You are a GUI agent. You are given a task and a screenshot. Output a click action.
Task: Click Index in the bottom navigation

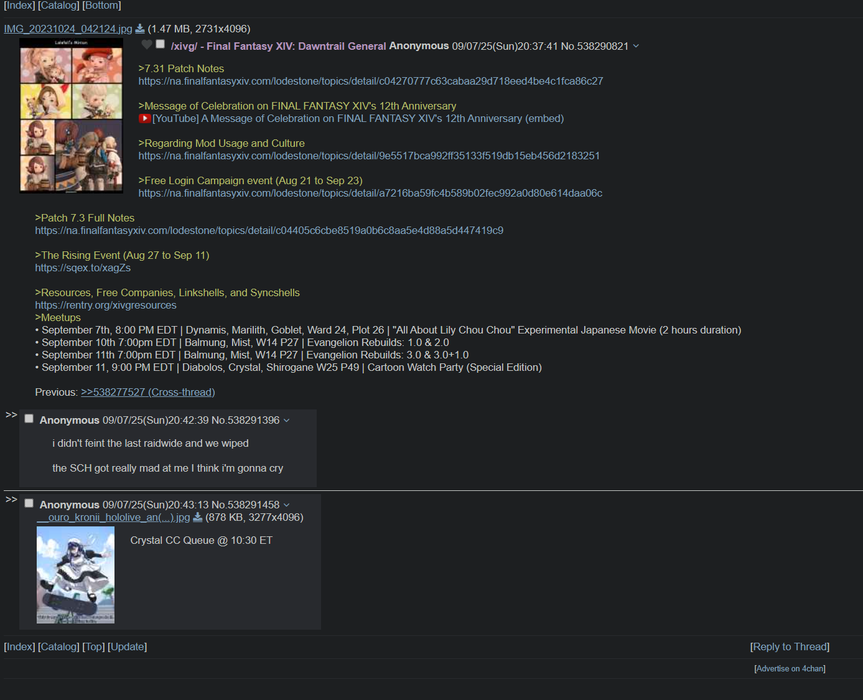(19, 647)
